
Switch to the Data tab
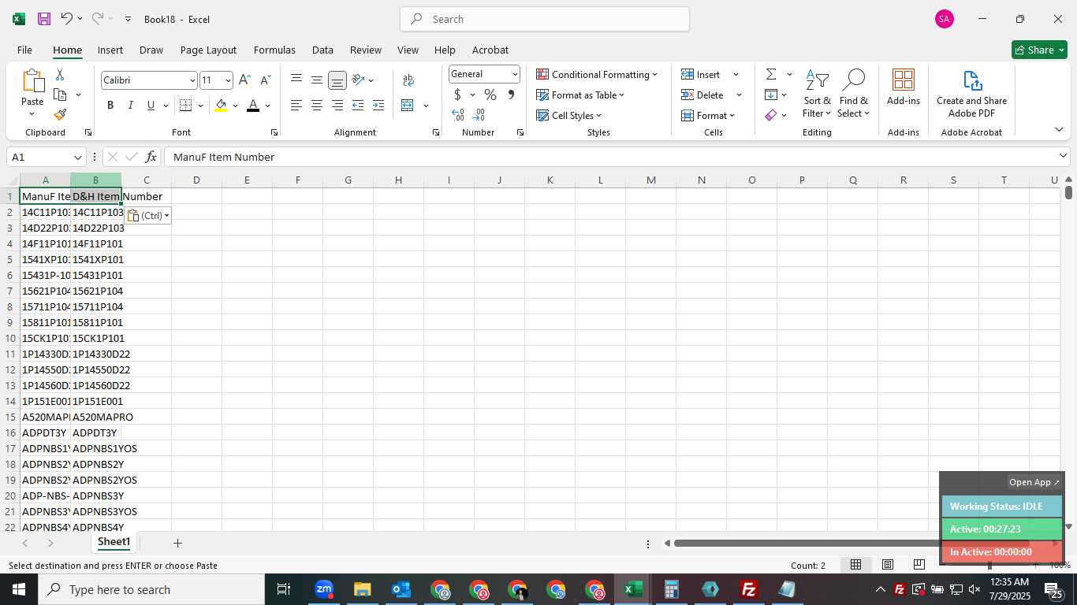(322, 50)
